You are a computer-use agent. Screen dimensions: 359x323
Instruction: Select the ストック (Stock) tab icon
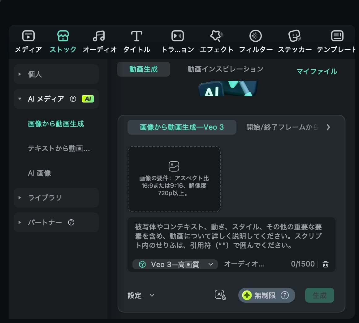pyautogui.click(x=63, y=36)
